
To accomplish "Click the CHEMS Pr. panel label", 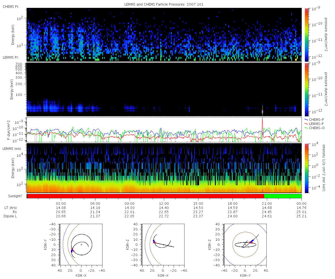I will point(11,6).
